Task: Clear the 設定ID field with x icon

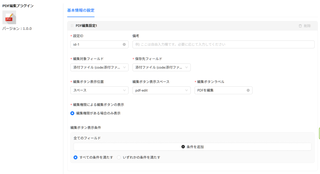Action: 124,44
